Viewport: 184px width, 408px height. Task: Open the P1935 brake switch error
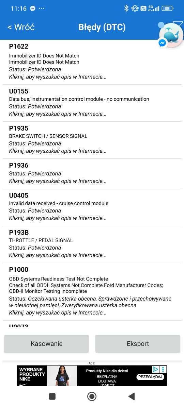tap(92, 140)
